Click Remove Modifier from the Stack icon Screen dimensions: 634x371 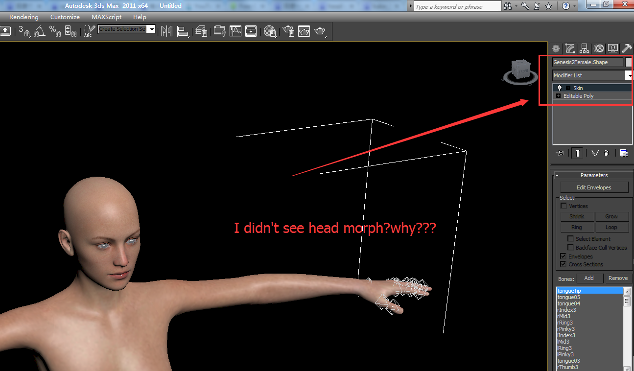point(607,153)
